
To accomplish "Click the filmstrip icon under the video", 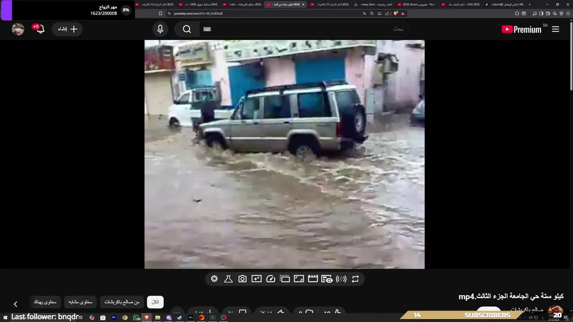I will coord(285,279).
